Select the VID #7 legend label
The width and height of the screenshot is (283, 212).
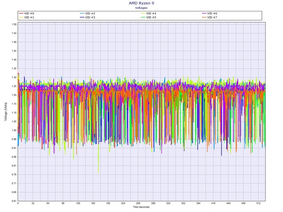(212, 17)
